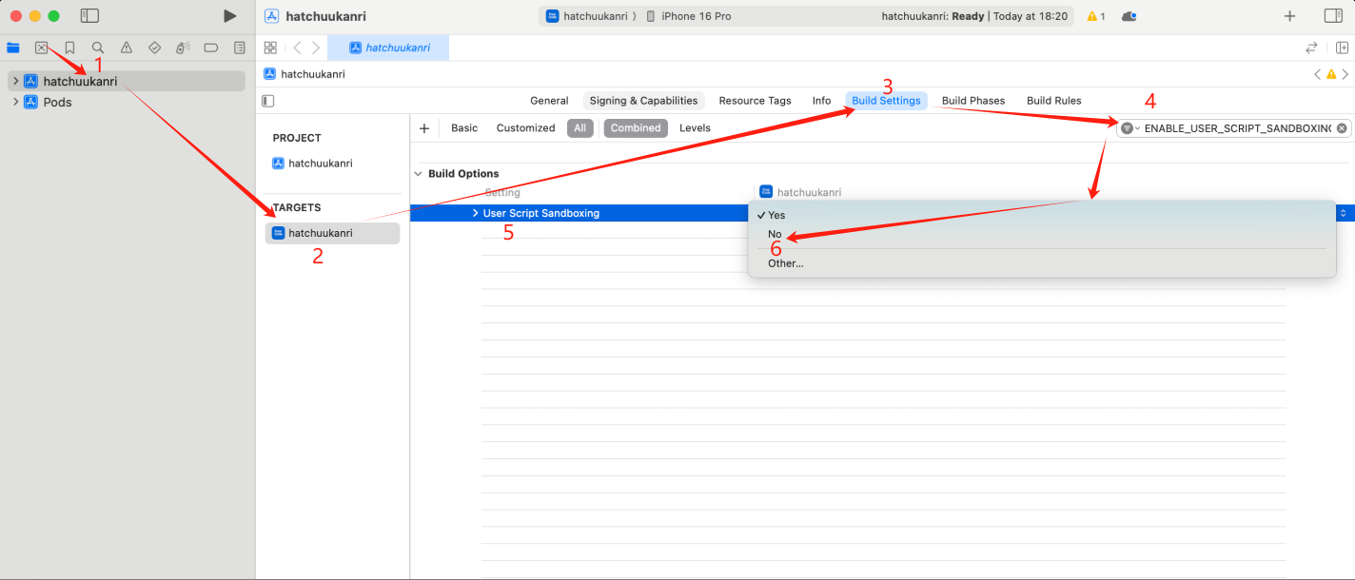Image resolution: width=1355 pixels, height=580 pixels.
Task: Switch to Signing & Capabilities tab
Action: tap(643, 101)
